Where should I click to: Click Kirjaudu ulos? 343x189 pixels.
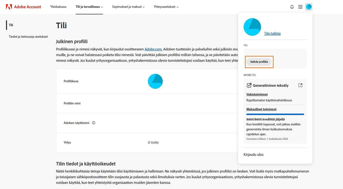(253, 155)
